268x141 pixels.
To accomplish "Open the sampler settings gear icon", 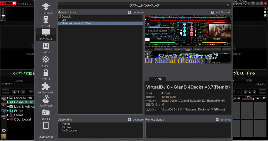I will click(x=264, y=98).
